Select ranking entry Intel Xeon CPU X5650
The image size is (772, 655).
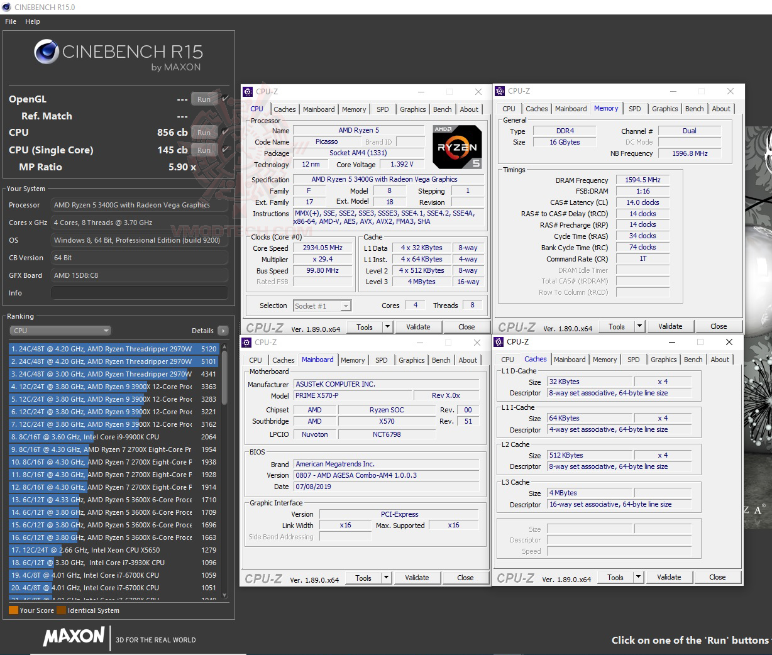(113, 550)
